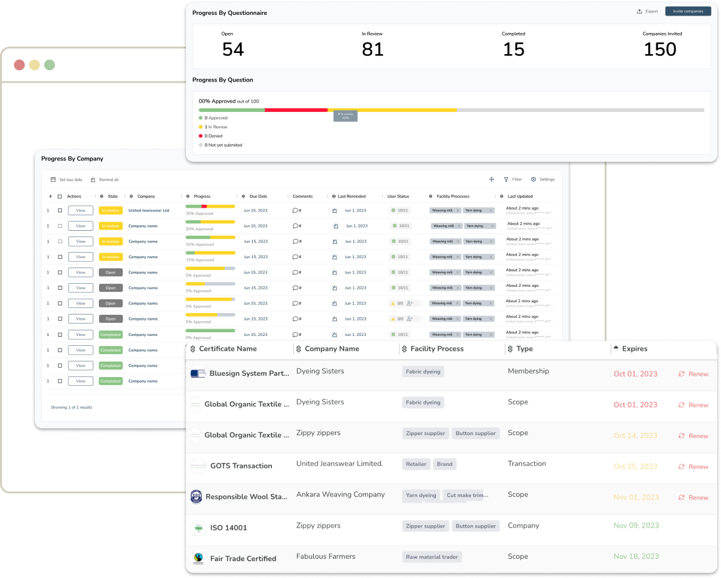The width and height of the screenshot is (721, 578).
Task: Open the Settings gear in Progress By Company
Action: [x=534, y=180]
